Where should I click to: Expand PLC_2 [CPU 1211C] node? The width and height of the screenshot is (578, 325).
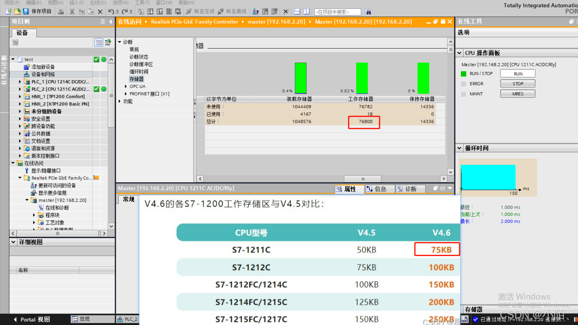point(20,89)
